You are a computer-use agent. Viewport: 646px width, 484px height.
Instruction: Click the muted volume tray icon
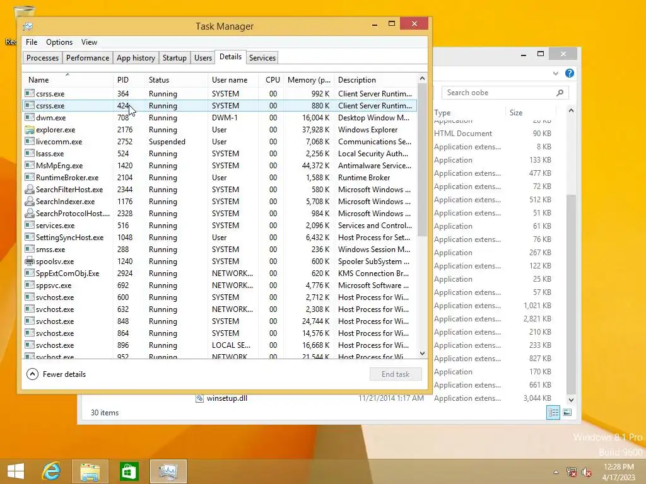586,471
